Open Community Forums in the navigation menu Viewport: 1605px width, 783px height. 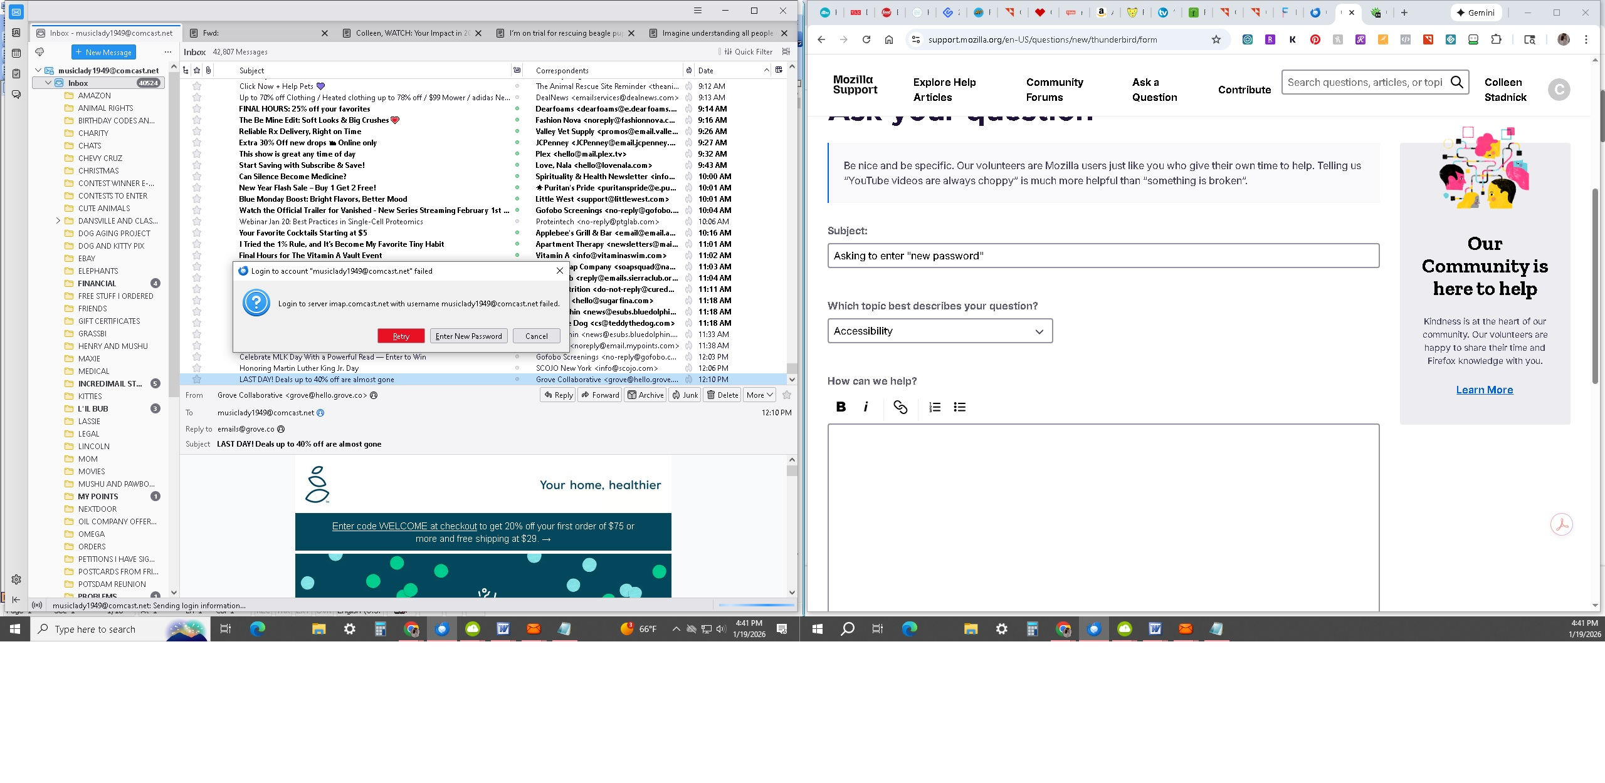1054,90
